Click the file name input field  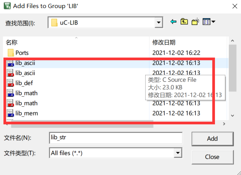click(x=116, y=138)
